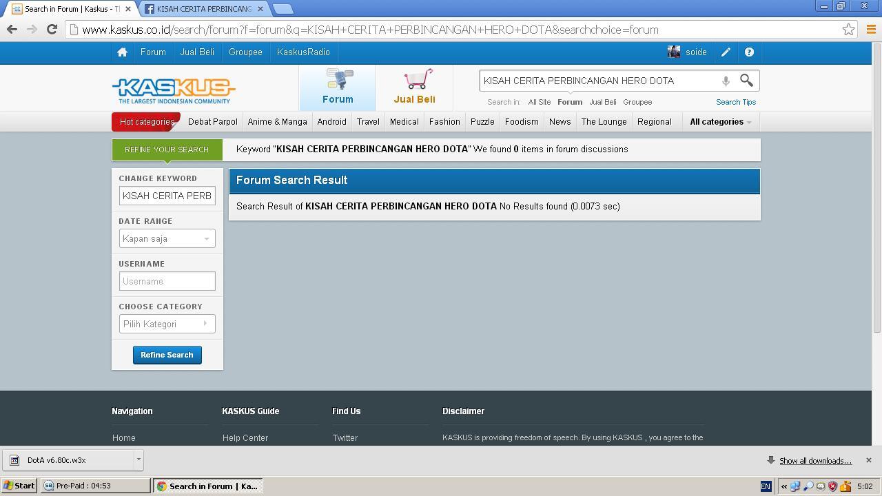This screenshot has width=882, height=496.
Task: Choose All Site search scope
Action: tap(540, 102)
